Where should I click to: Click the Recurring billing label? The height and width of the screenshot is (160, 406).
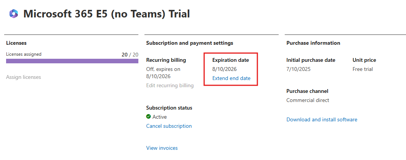coord(166,60)
